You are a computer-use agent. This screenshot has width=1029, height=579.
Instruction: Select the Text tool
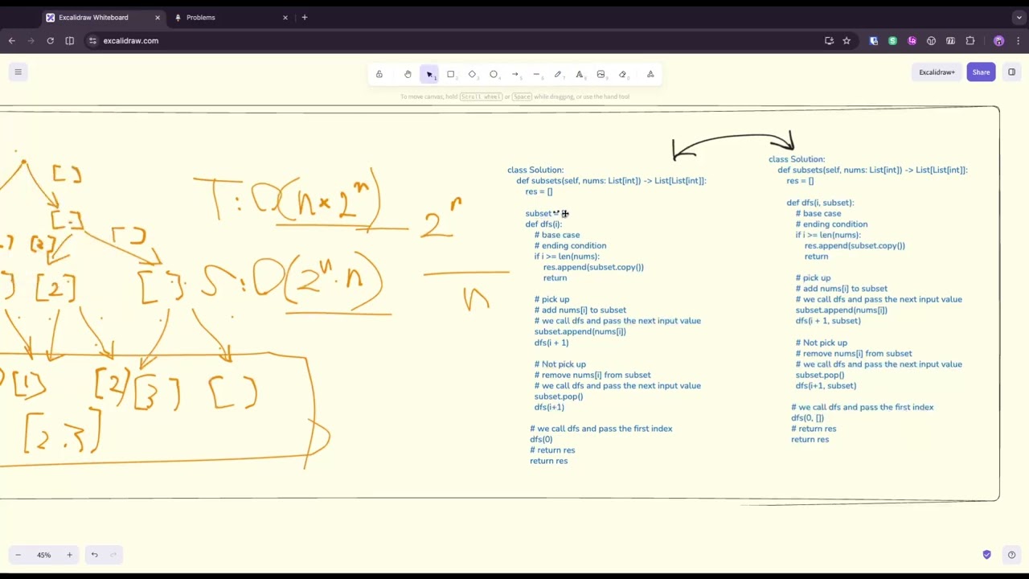pos(579,74)
